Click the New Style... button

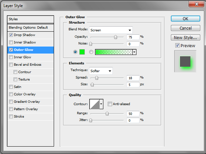click(185, 37)
